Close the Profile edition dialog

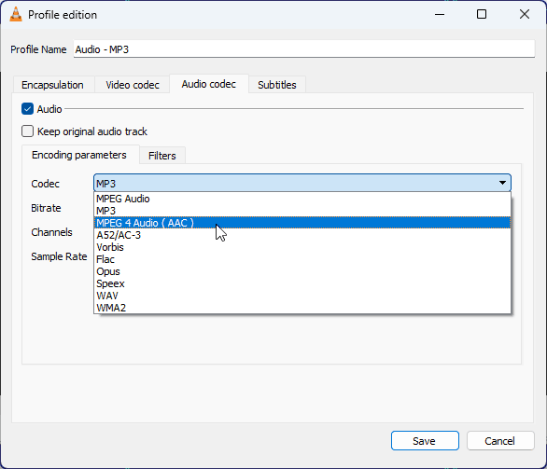(x=525, y=14)
